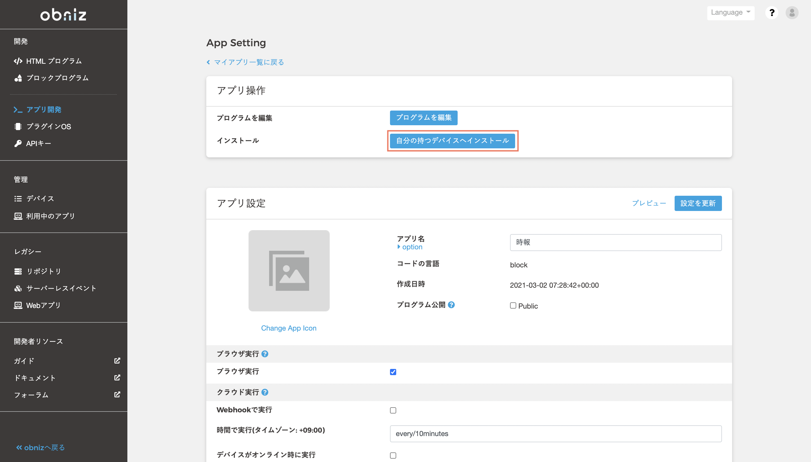Screen dimensions: 811x462
Task: Open プラグインOS from the sidebar icon
Action: tap(18, 126)
